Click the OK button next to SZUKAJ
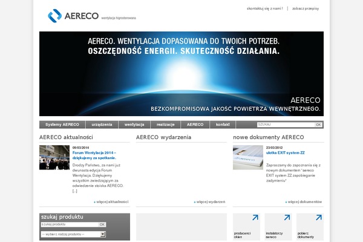 point(318,125)
